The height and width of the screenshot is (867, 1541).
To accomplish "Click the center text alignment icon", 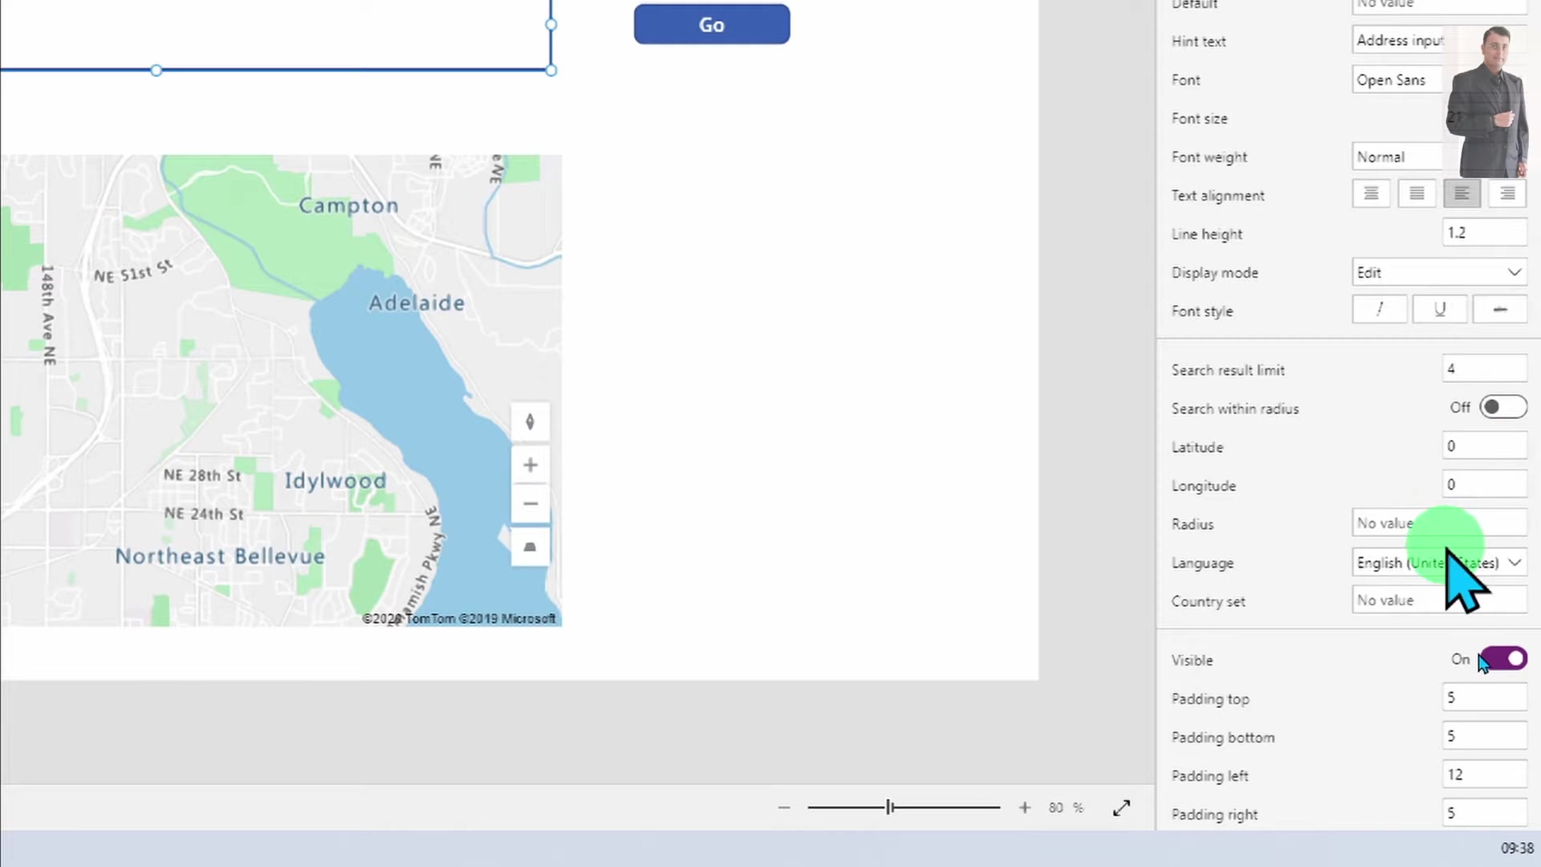I will click(1417, 193).
